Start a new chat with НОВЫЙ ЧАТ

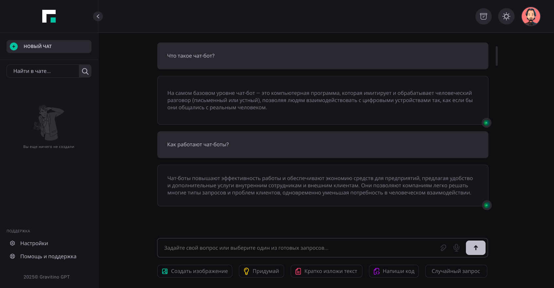[49, 46]
